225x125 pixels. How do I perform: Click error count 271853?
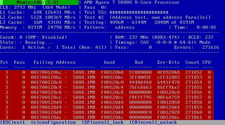tap(194, 77)
